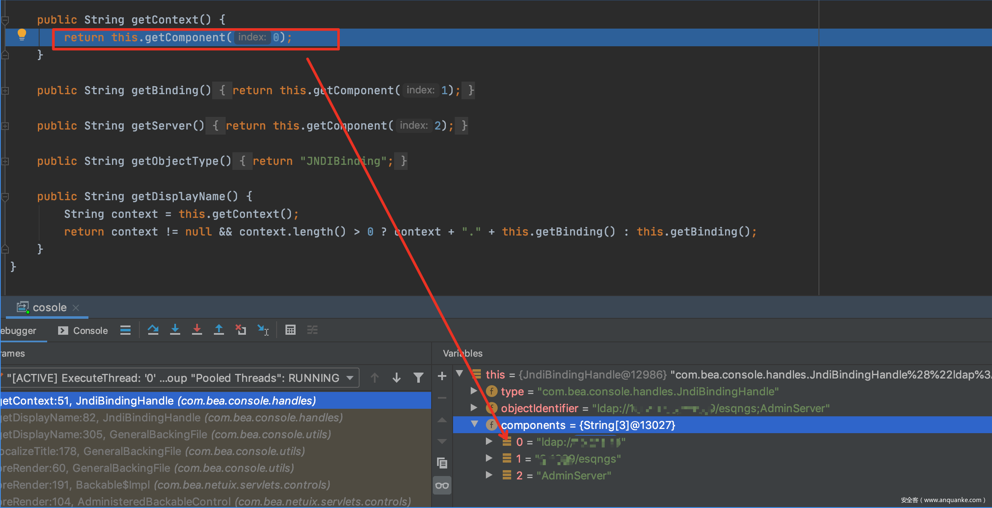992x508 pixels.
Task: Close the cosole session tab
Action: click(x=76, y=308)
